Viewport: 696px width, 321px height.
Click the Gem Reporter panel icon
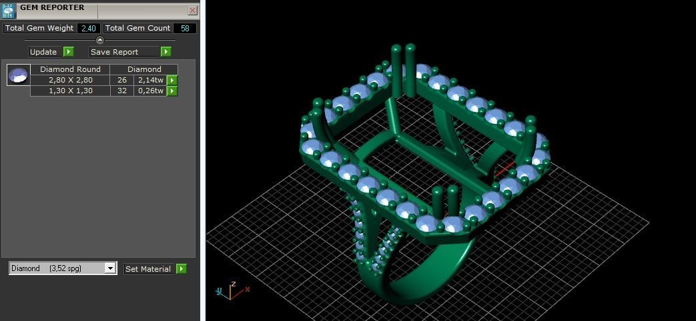(x=8, y=10)
